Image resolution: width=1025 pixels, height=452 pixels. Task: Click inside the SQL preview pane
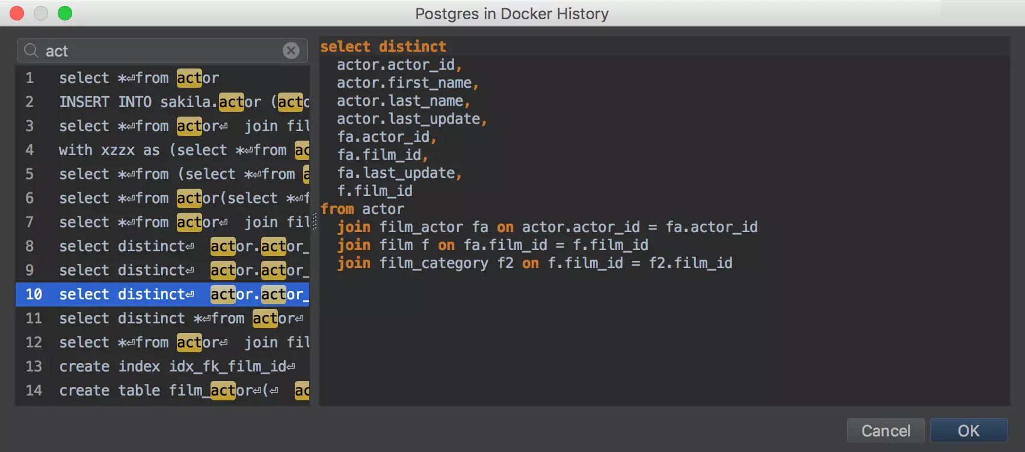pyautogui.click(x=662, y=337)
